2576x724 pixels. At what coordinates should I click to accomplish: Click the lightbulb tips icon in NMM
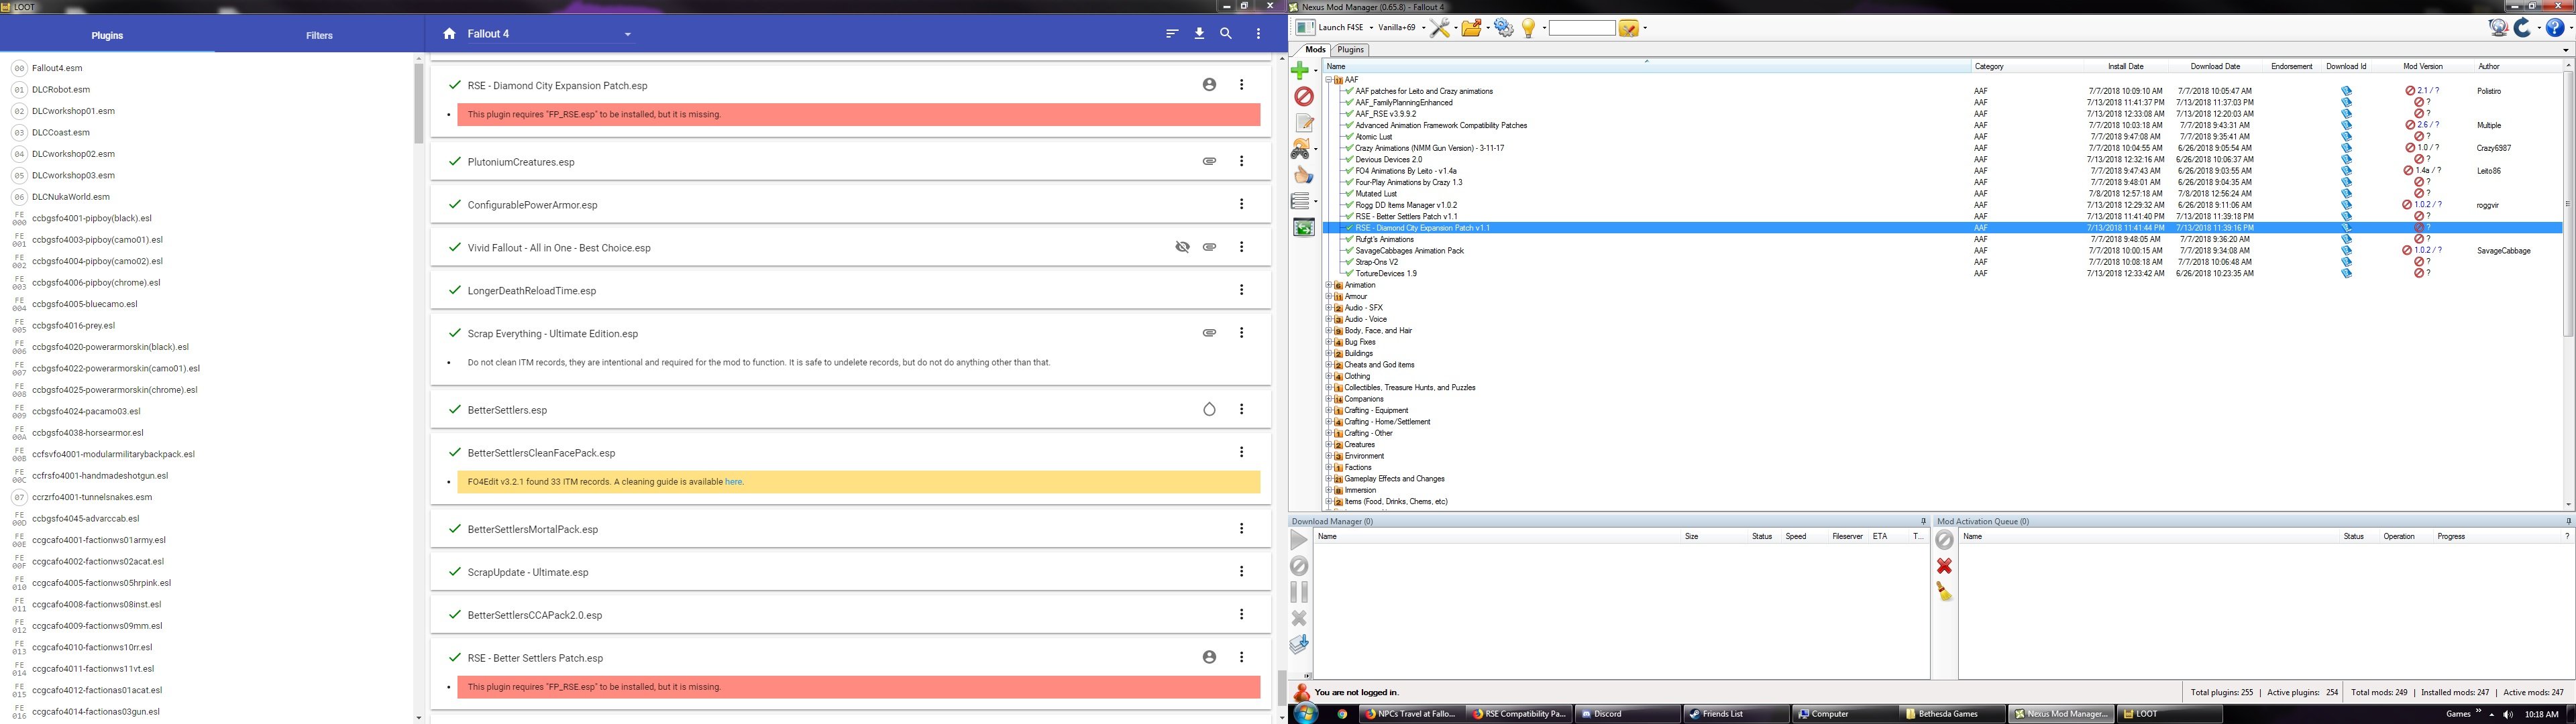coord(1528,28)
